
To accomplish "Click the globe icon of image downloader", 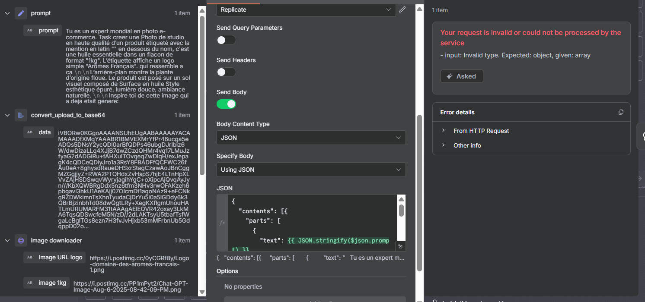I will (21, 240).
